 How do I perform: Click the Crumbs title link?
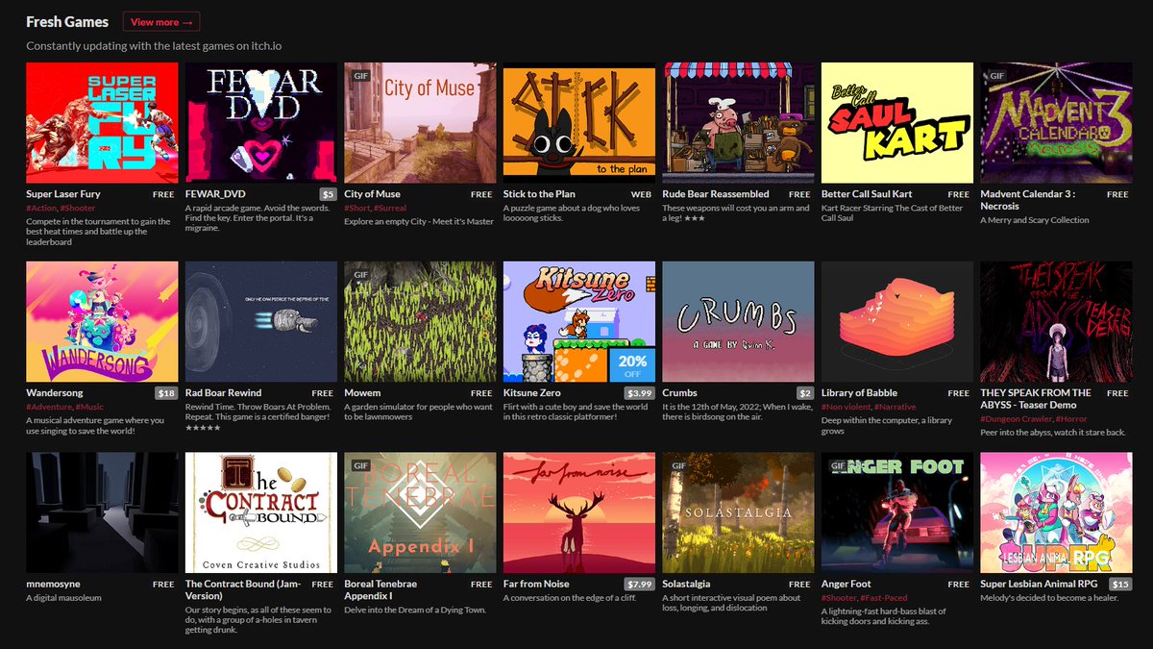[679, 393]
